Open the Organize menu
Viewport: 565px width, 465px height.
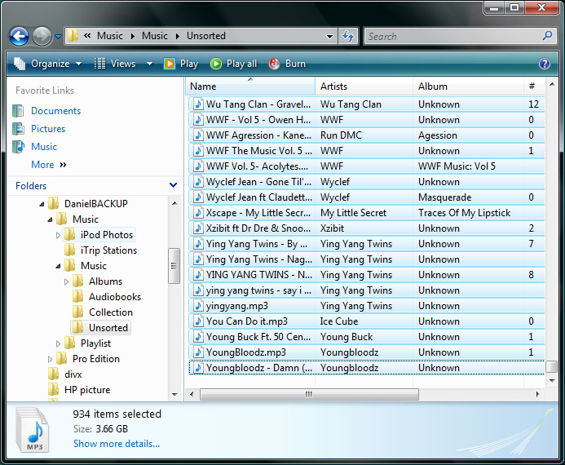click(x=47, y=64)
